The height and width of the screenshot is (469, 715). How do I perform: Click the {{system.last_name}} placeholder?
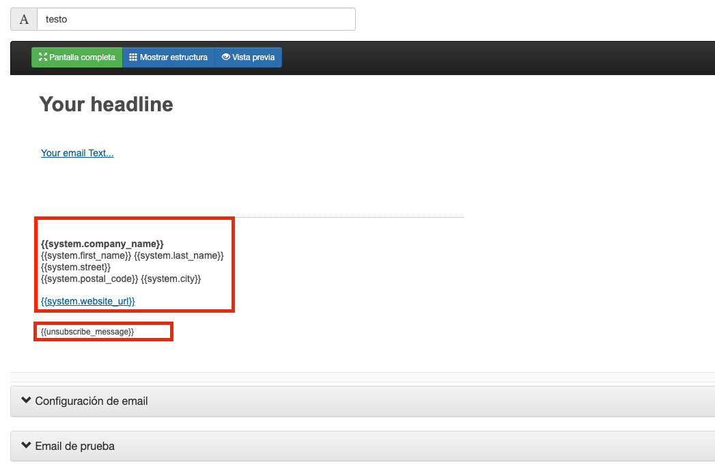pyautogui.click(x=179, y=255)
